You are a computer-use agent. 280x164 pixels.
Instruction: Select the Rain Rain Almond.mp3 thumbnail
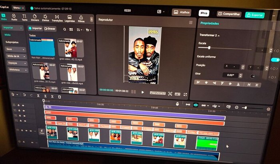click(x=42, y=47)
